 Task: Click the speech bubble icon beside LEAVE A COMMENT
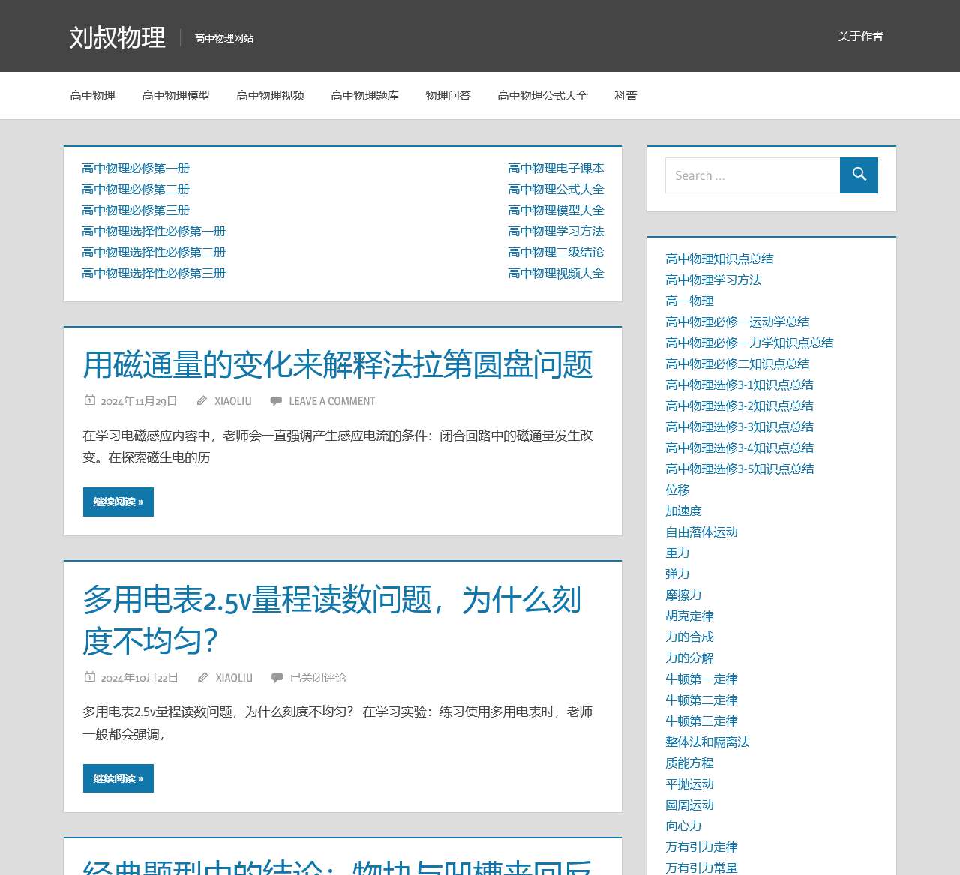277,400
